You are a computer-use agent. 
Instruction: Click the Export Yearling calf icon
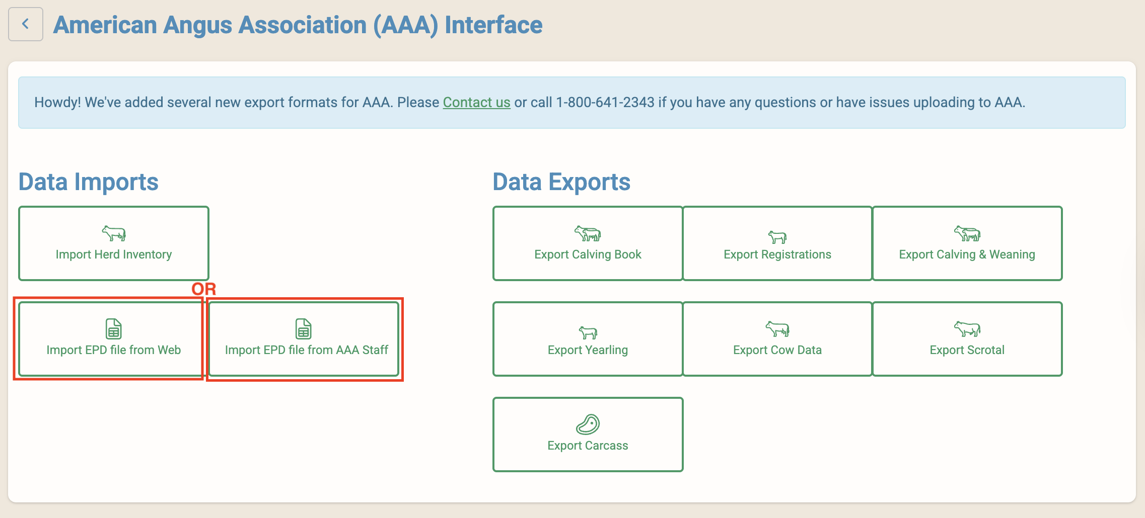(x=588, y=332)
